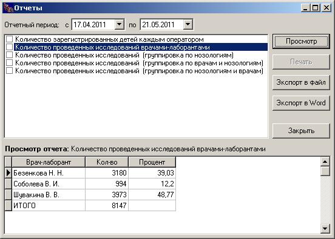Image resolution: width=335 pixels, height=239 pixels.
Task: Check 'группировка по врачам и нозологиям' checkbox
Action: (9, 63)
